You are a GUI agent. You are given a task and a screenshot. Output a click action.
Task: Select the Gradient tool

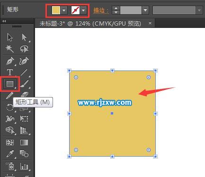pos(24,142)
